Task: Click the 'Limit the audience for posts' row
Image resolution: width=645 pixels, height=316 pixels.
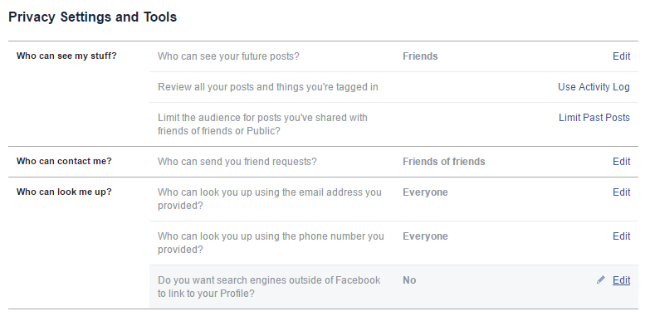Action: [x=393, y=124]
